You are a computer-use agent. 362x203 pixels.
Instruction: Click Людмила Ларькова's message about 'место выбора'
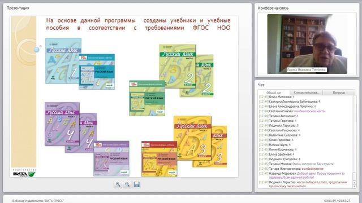[303, 184]
